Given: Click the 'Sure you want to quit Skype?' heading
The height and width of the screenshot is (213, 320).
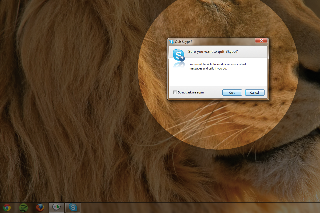Looking at the screenshot, I should tap(213, 52).
